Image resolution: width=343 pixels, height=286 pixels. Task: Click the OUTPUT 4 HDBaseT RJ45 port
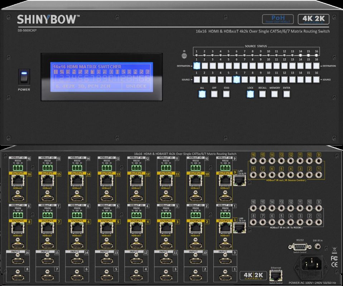pyautogui.click(x=136, y=228)
